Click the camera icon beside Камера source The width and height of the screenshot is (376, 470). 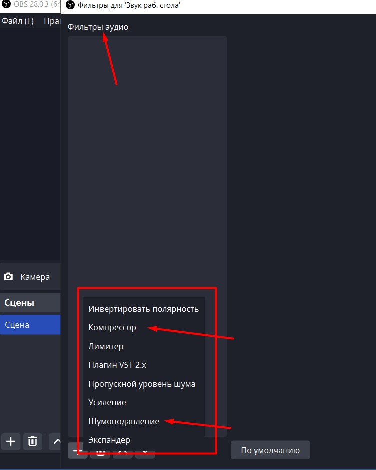[x=8, y=277]
